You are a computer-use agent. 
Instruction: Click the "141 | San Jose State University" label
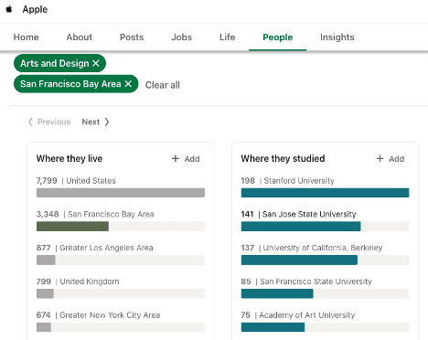298,214
